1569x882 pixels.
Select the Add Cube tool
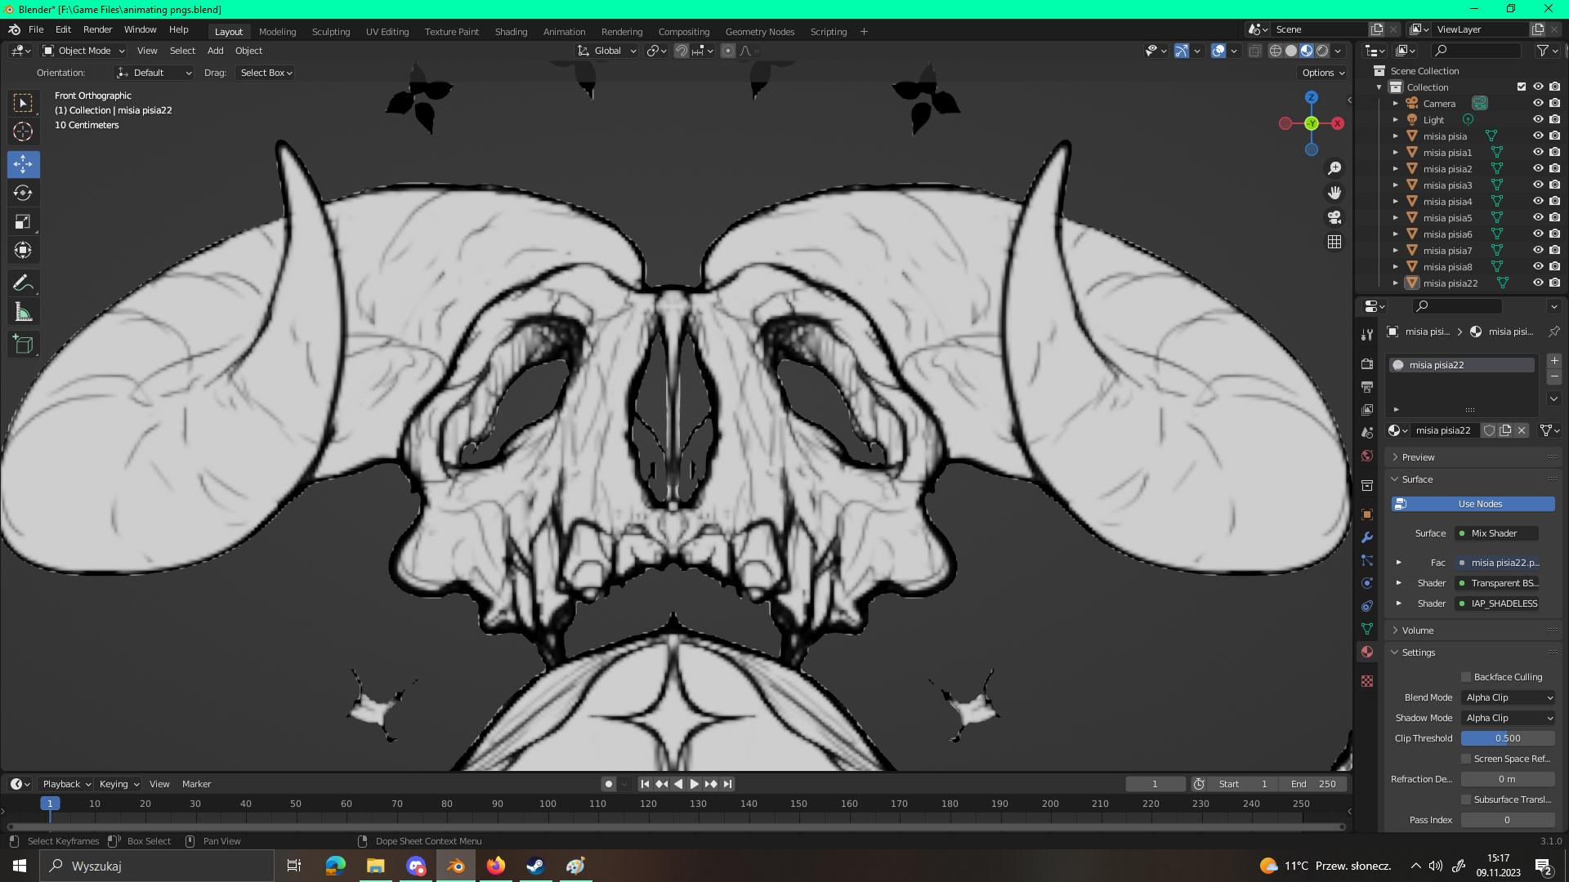click(23, 345)
